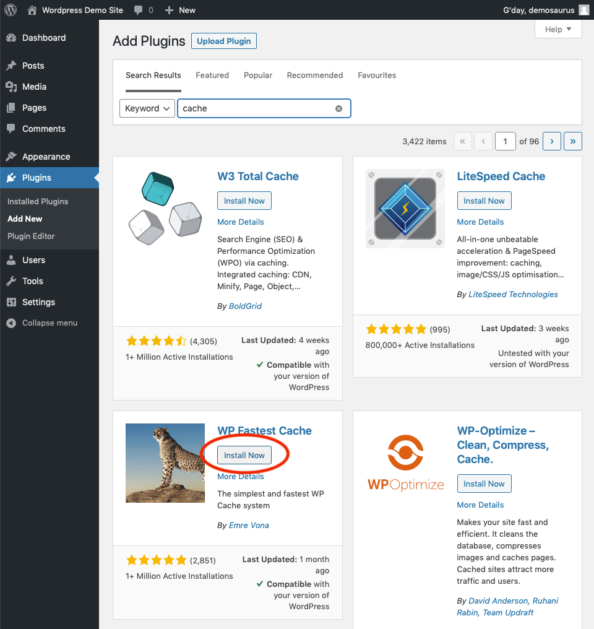Click the current page number field
Viewport: 594px width, 629px height.
pyautogui.click(x=505, y=141)
